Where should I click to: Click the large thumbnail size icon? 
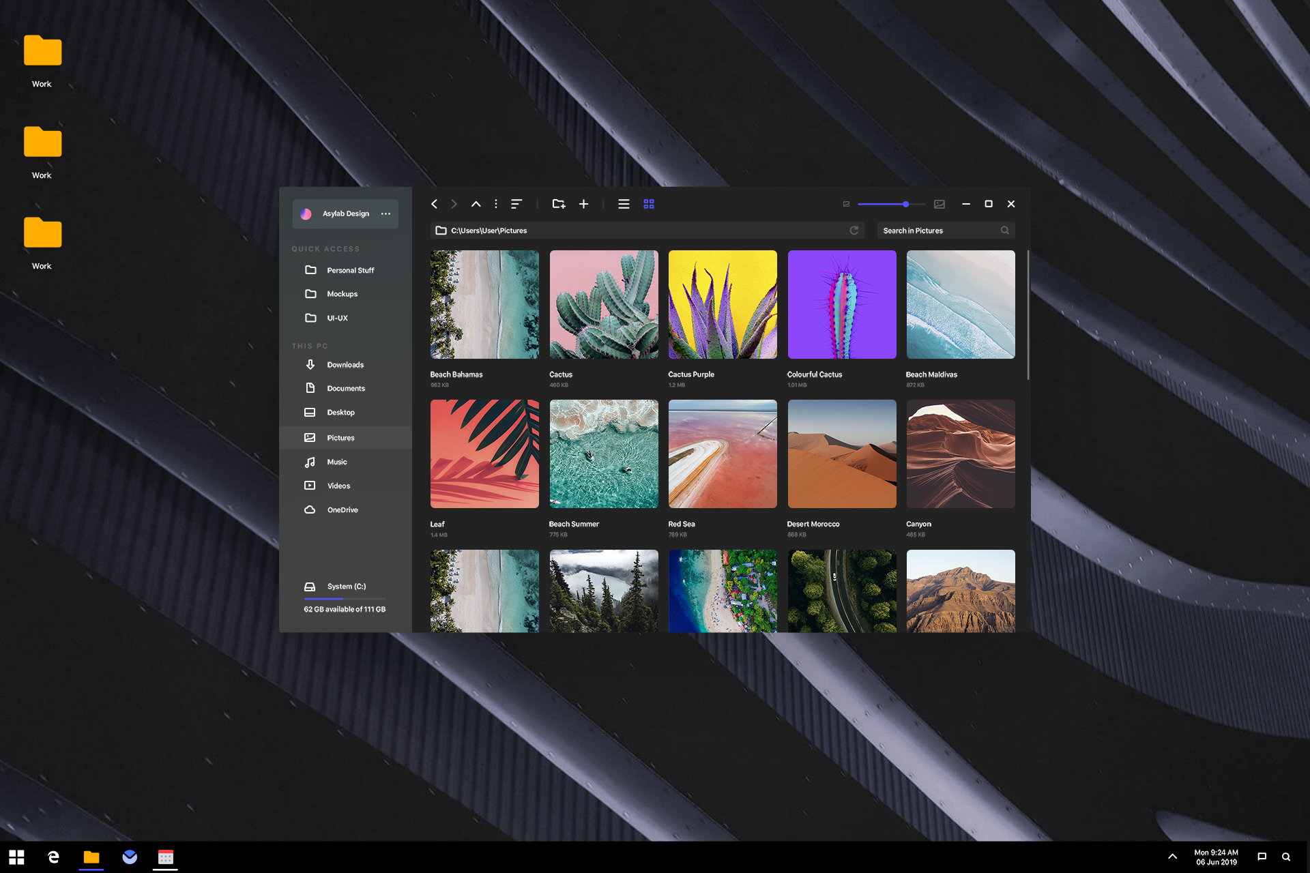940,204
